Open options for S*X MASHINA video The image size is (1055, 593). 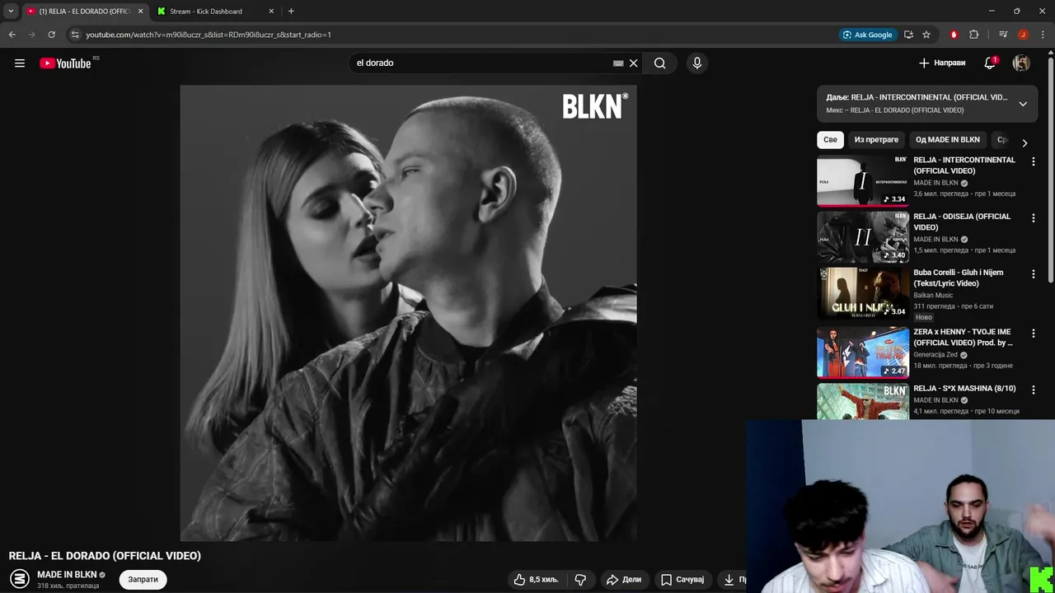[x=1034, y=390]
